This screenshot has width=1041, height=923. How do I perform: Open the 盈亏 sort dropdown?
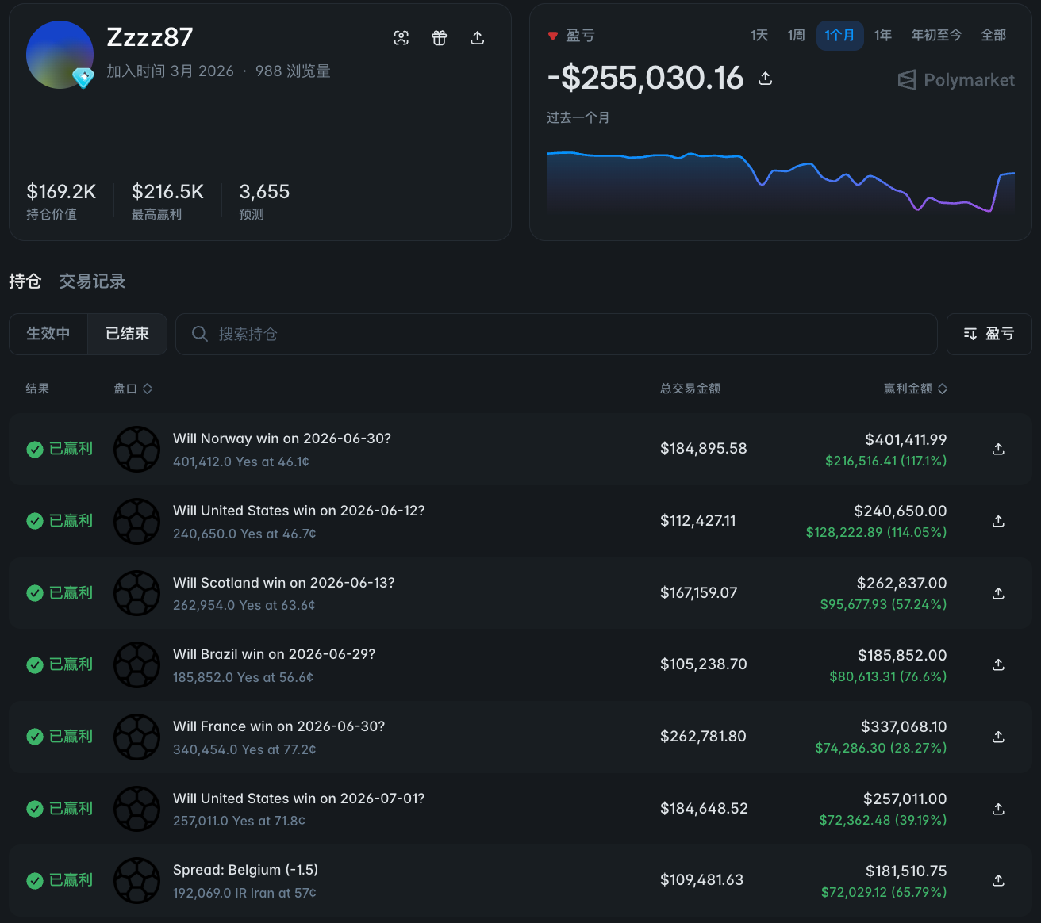click(x=989, y=334)
